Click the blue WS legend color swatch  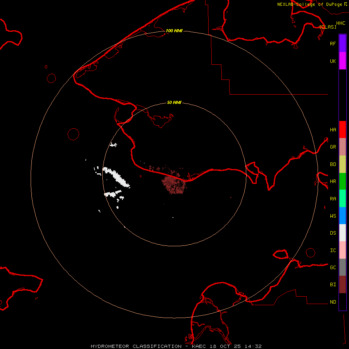(342, 216)
